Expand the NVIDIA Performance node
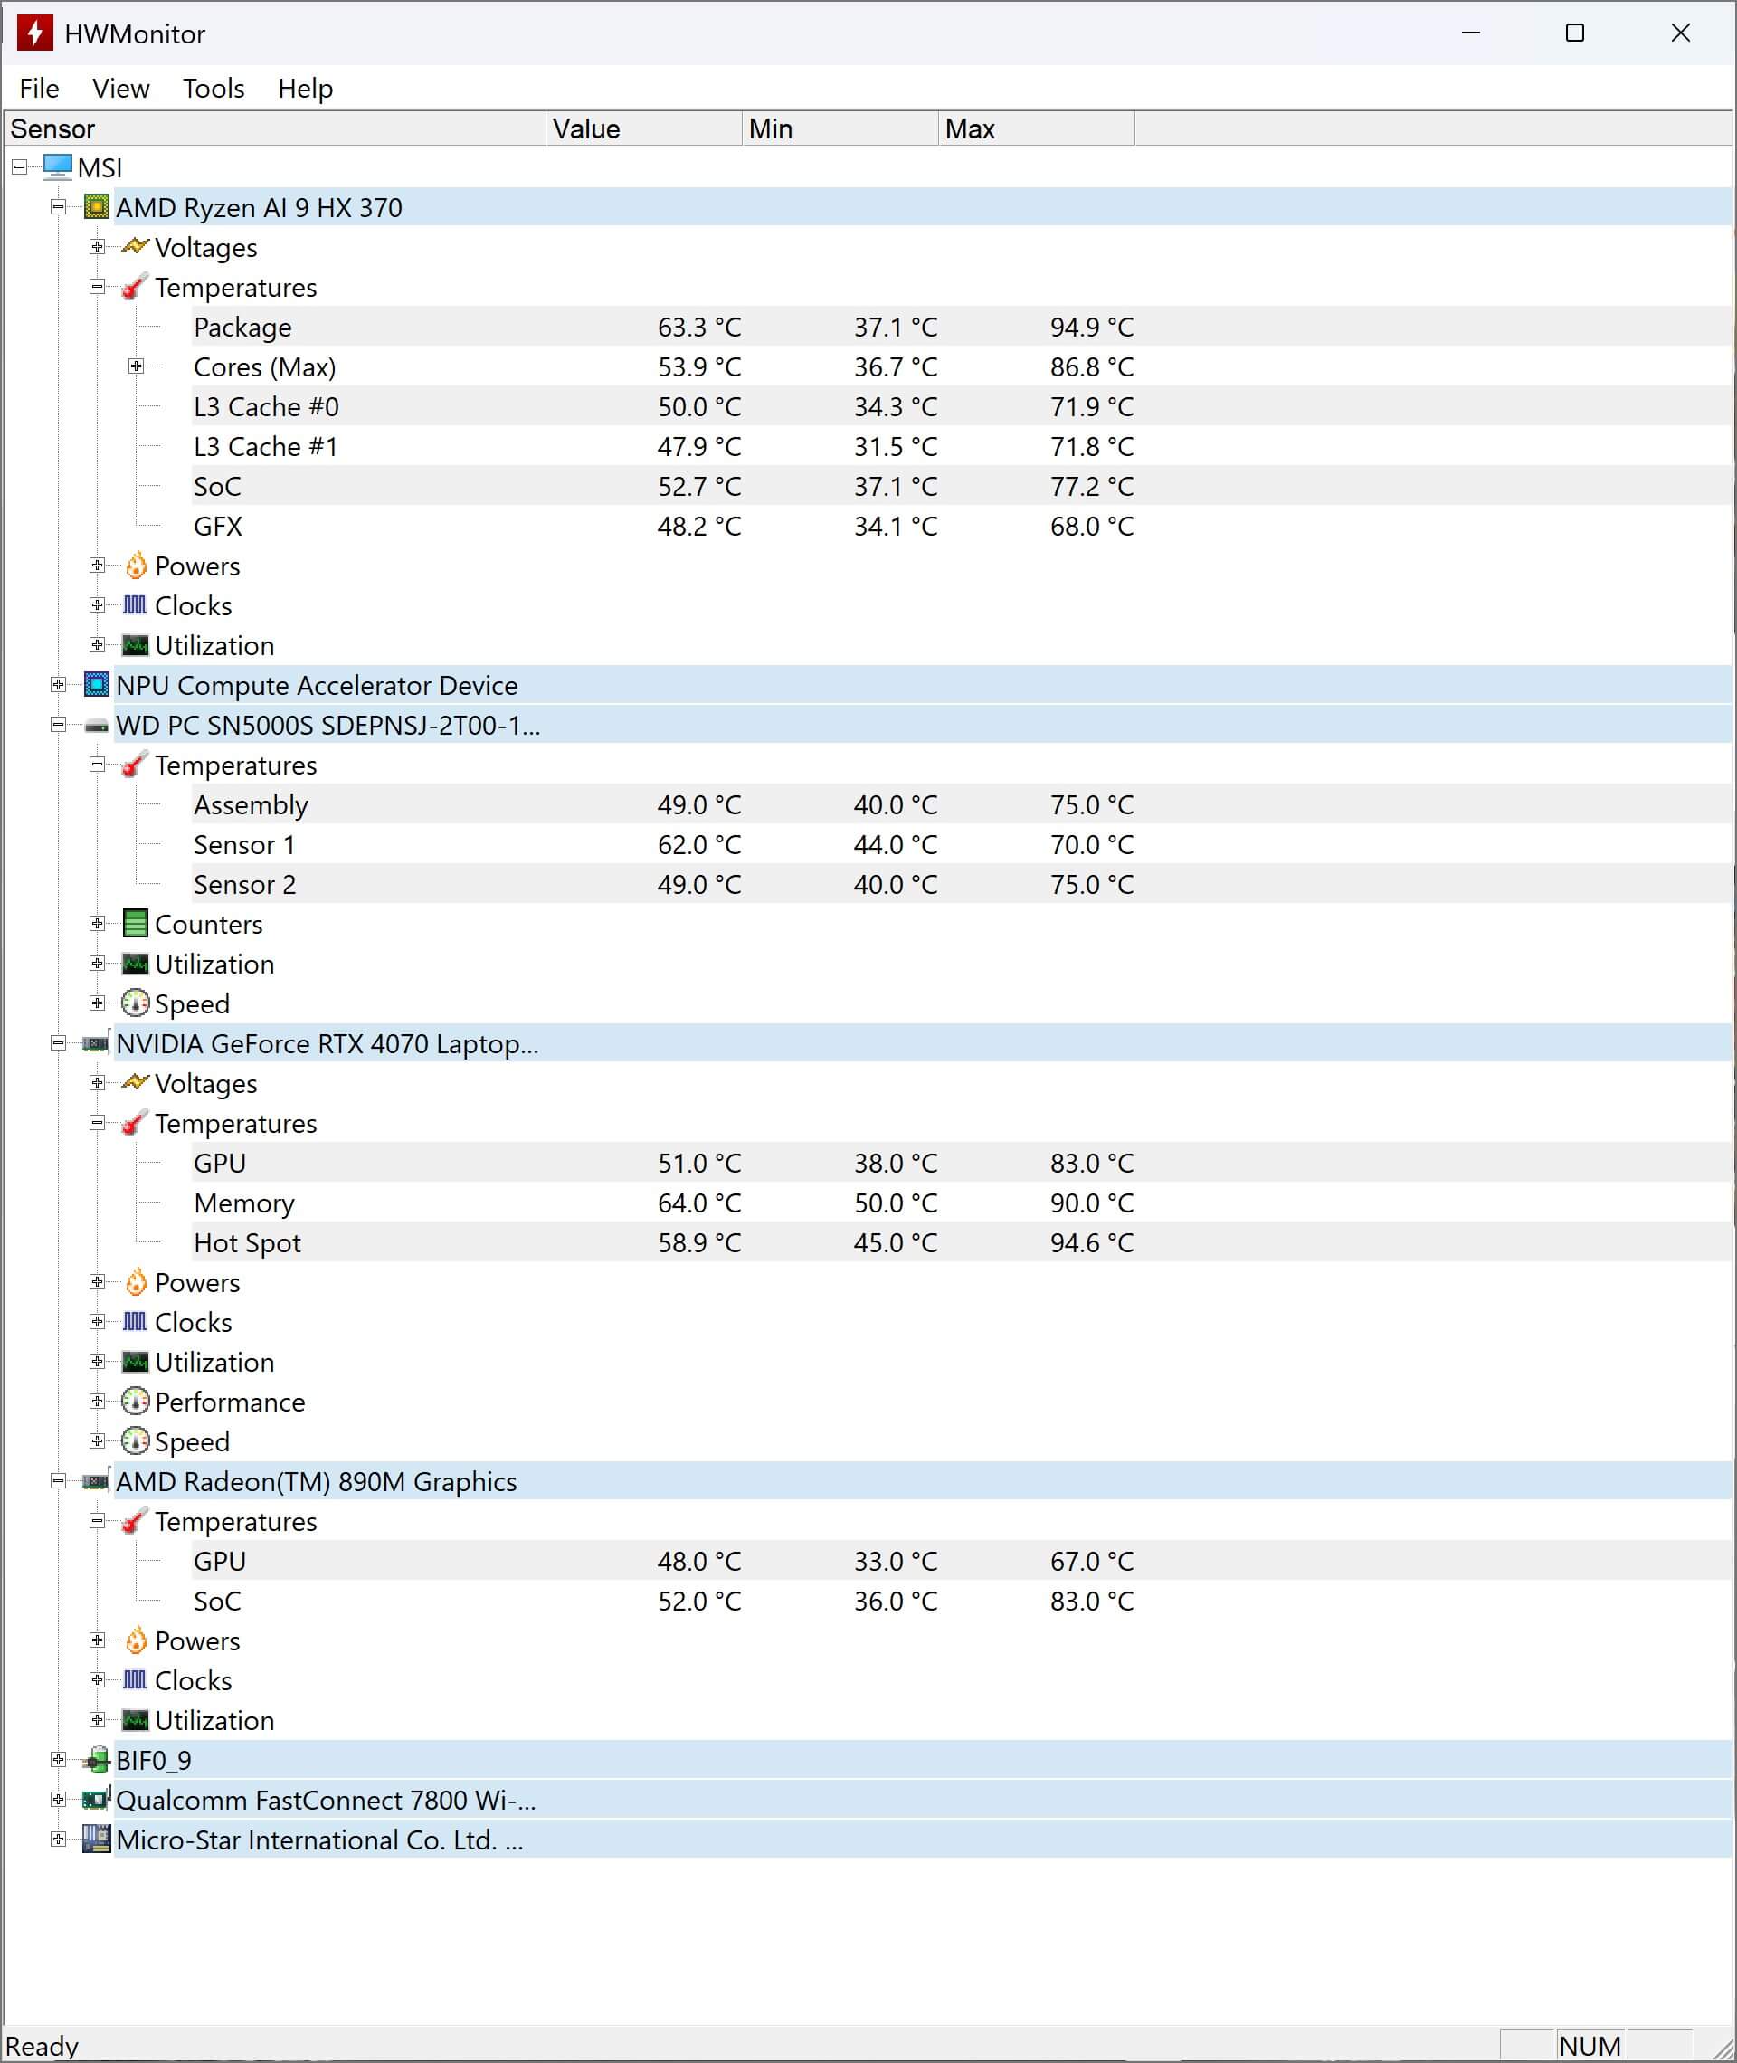Viewport: 1737px width, 2063px height. pyautogui.click(x=97, y=1402)
